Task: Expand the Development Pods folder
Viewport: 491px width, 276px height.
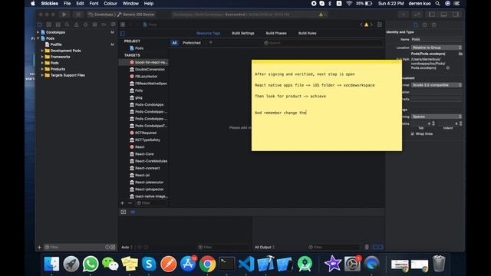Action: pyautogui.click(x=42, y=51)
